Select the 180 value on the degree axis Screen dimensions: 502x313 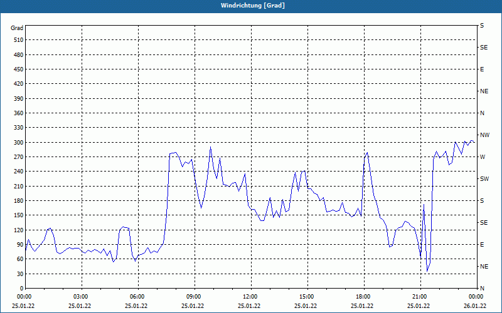tap(19, 201)
